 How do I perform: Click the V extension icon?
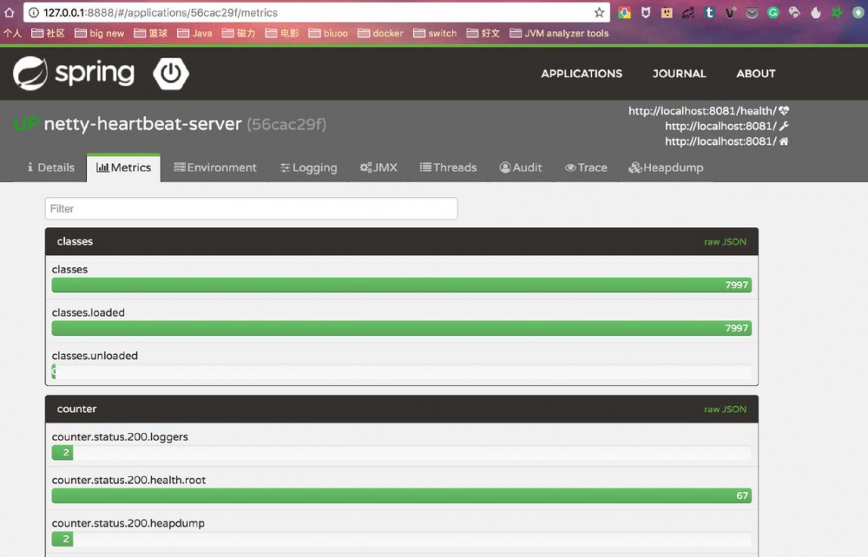pyautogui.click(x=730, y=12)
